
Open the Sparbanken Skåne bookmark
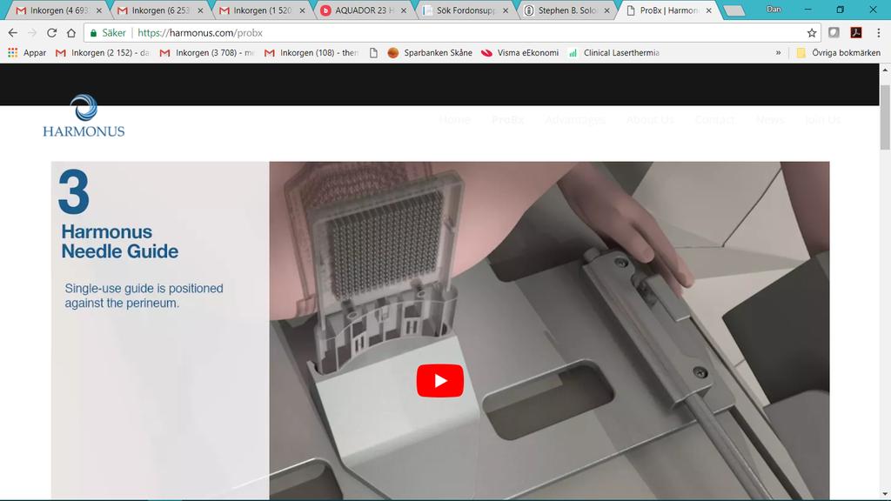point(430,53)
